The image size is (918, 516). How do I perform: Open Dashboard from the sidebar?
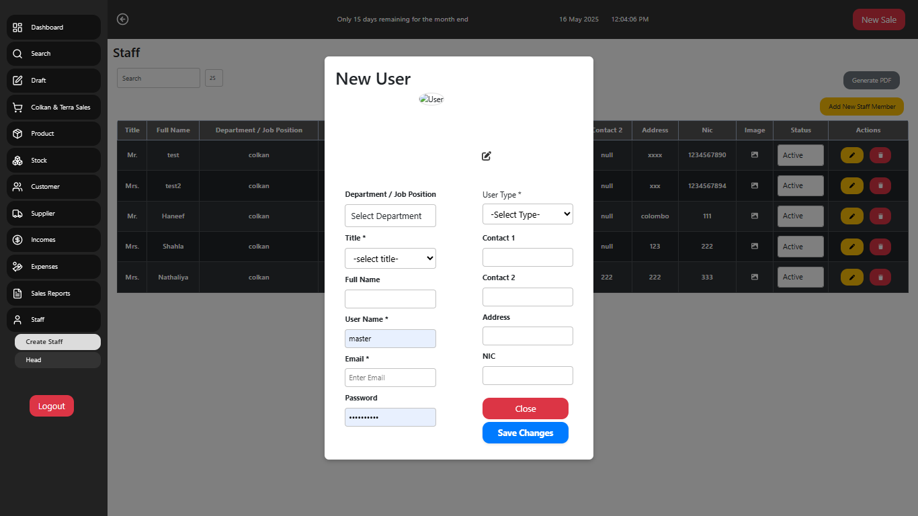coord(54,28)
